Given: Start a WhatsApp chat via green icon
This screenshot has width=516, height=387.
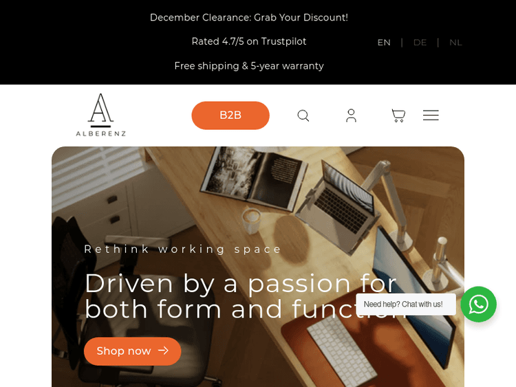Looking at the screenshot, I should 478,304.
